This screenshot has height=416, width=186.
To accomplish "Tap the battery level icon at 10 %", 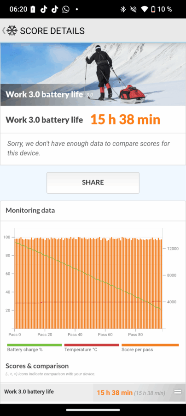I will click(x=153, y=9).
